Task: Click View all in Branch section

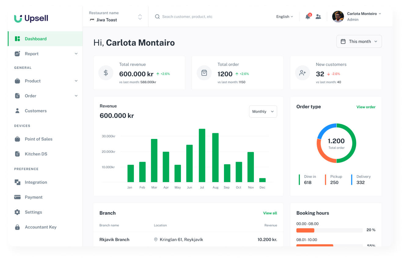Action: [270, 213]
